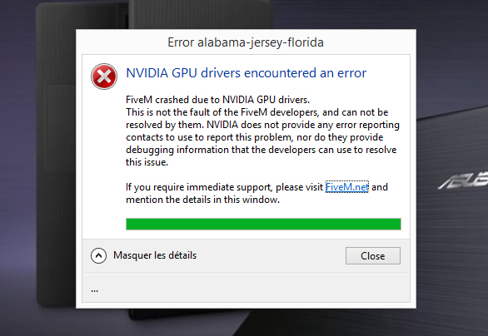Click the "Error alabama-jersey-florida" title bar
Screen dimensions: 488x336
(246, 42)
